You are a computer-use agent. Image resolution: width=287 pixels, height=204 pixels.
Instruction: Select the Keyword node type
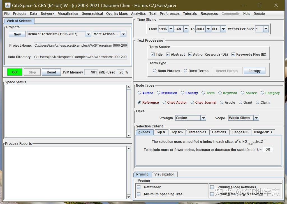click(x=220, y=93)
